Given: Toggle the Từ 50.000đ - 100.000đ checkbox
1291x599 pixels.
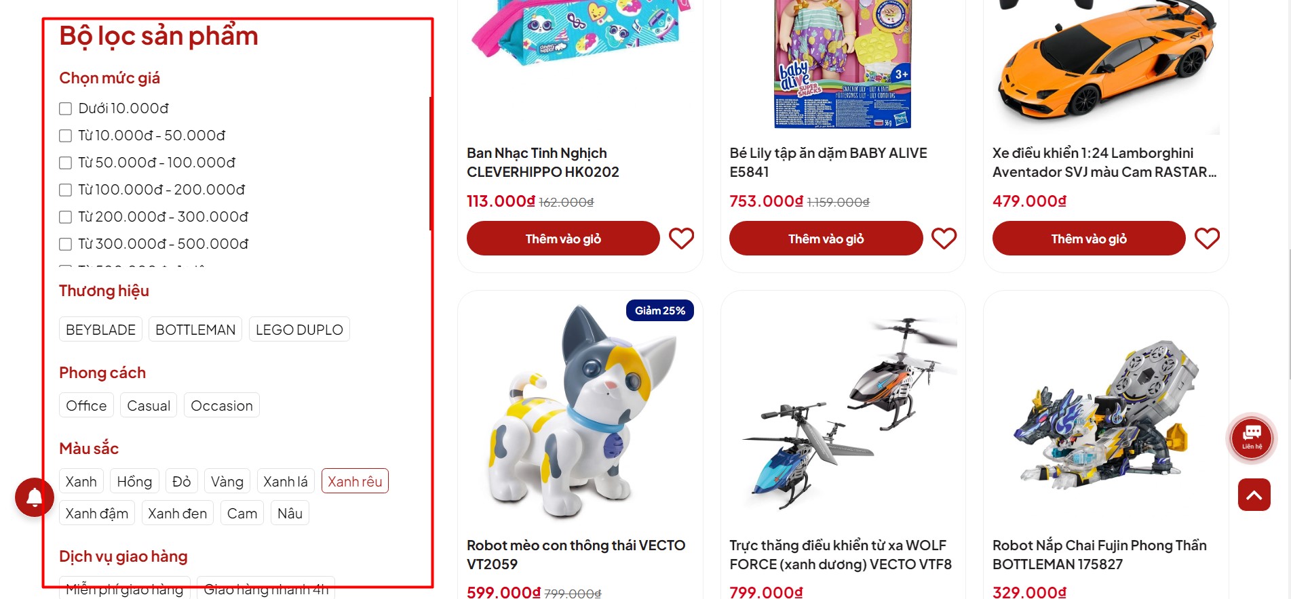Looking at the screenshot, I should click(x=65, y=163).
